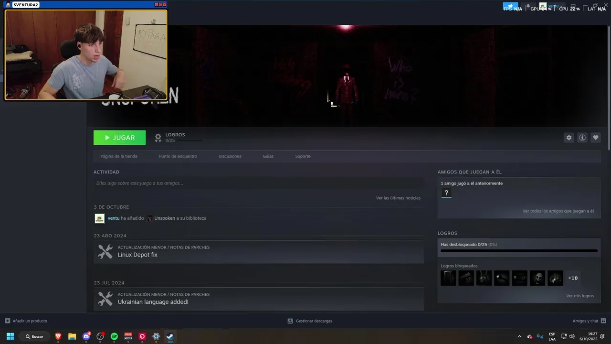Switch ESP LAA keyboard language
Viewport: 611px width, 344px height.
[552, 336]
